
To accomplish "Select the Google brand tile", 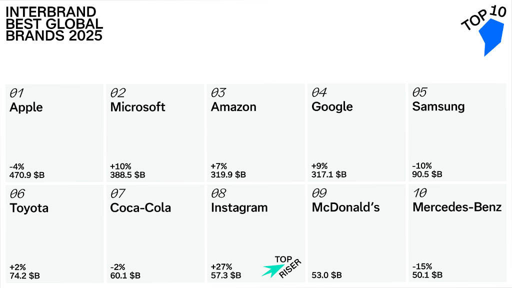I will pos(356,132).
